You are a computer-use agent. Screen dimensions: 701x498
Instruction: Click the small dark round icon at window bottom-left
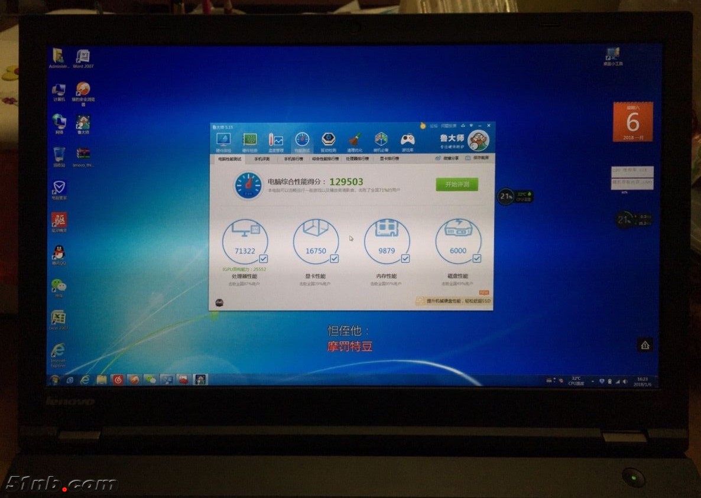tap(219, 302)
